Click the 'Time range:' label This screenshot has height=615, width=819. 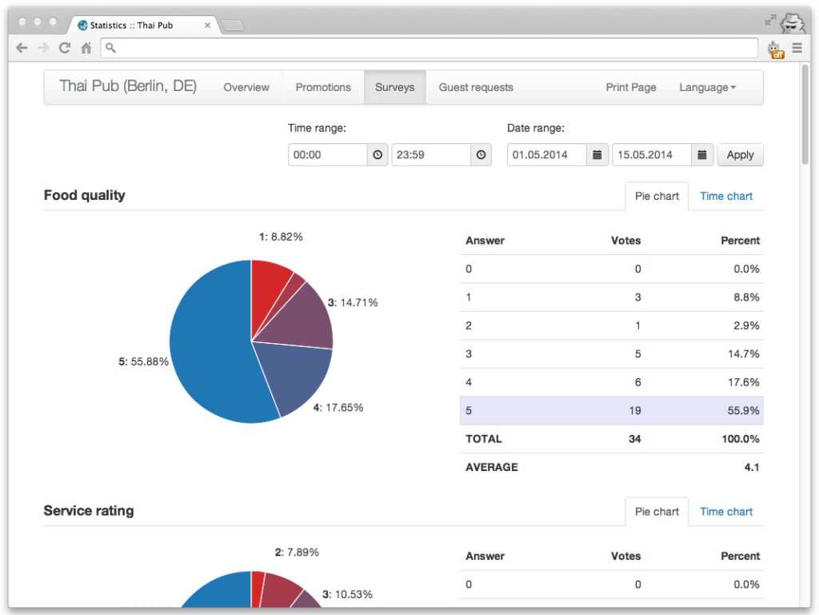click(317, 128)
